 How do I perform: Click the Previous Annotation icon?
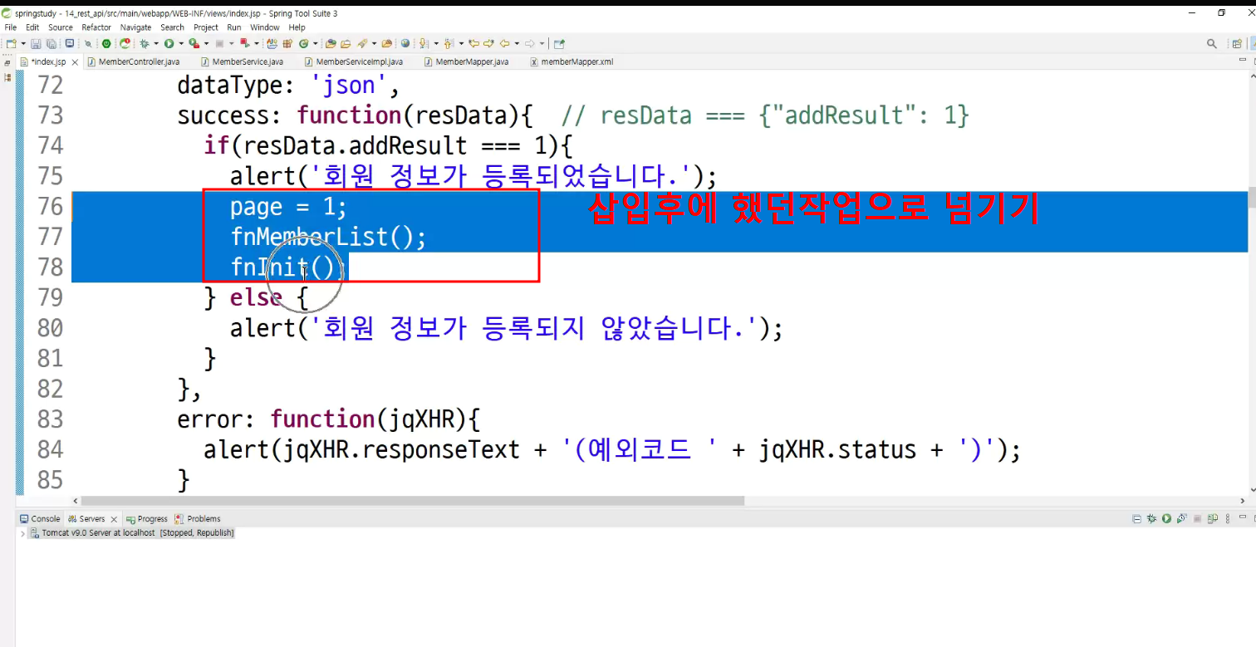pos(448,44)
